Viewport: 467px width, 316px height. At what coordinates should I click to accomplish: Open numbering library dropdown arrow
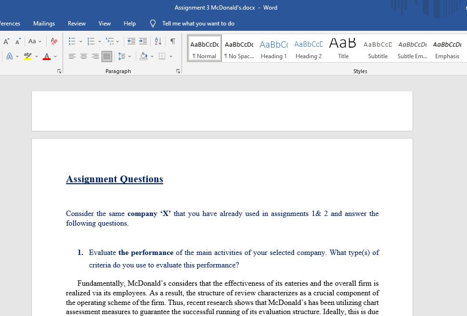pos(100,41)
